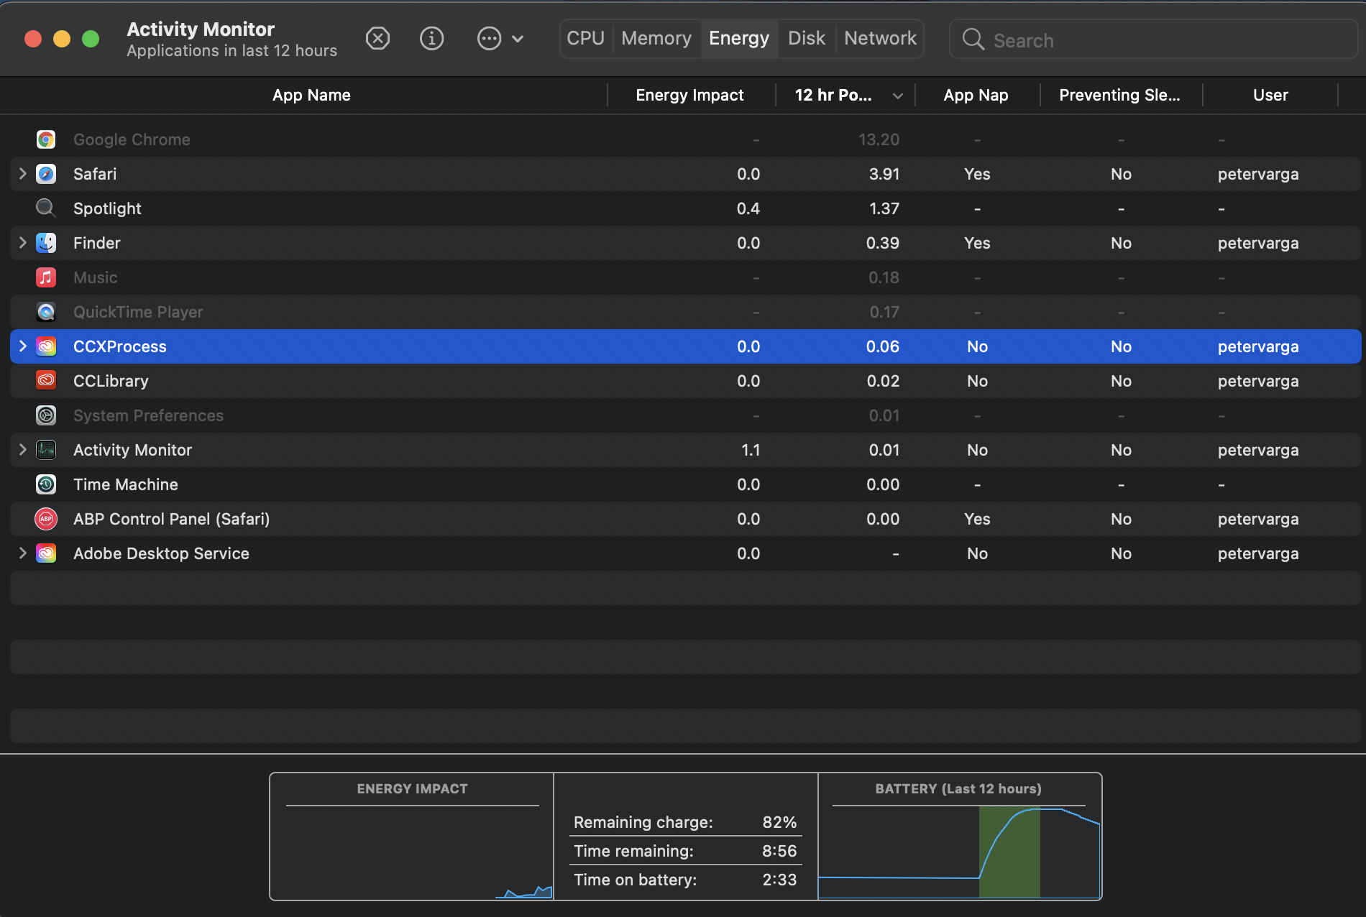Expand Adobe Desktop Service row
1366x917 pixels.
pos(22,553)
